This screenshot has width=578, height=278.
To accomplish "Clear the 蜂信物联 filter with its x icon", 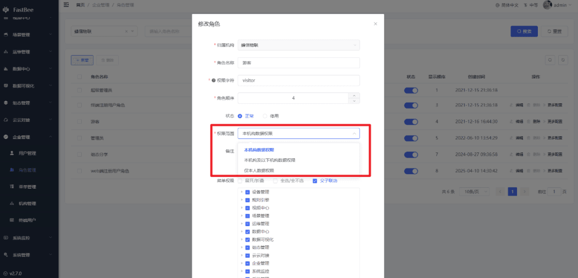I will point(126,32).
